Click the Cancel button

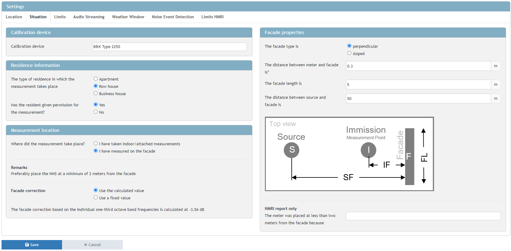(x=92, y=245)
